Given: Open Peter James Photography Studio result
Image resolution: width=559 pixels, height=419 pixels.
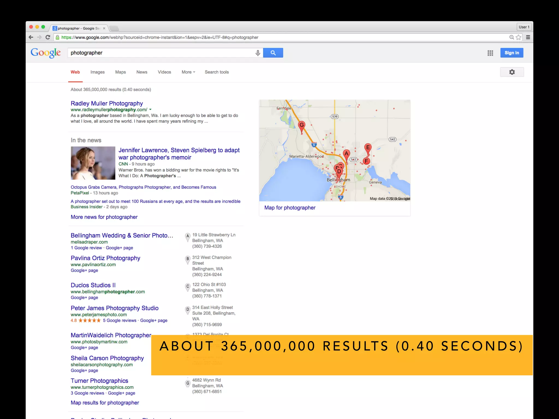Looking at the screenshot, I should click(x=115, y=308).
